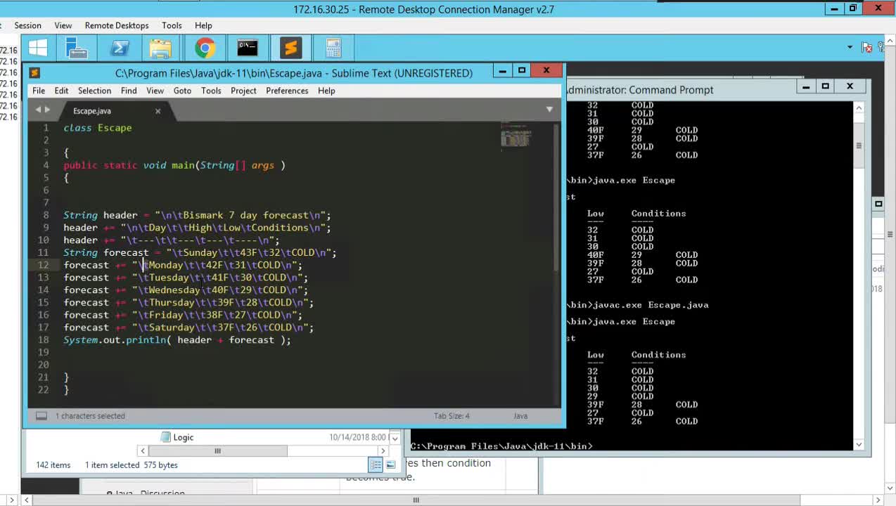
Task: Select the Logic folder item
Action: (x=183, y=437)
